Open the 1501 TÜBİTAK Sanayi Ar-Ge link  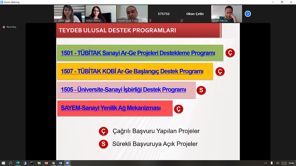point(138,53)
